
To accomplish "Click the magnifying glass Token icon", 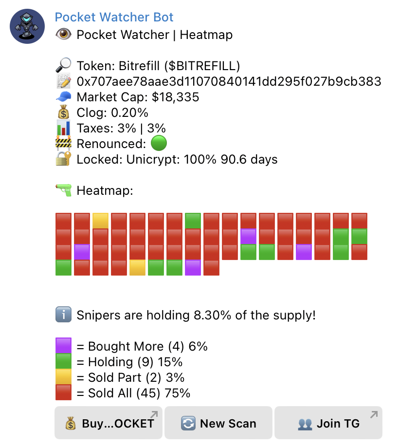I will point(63,65).
